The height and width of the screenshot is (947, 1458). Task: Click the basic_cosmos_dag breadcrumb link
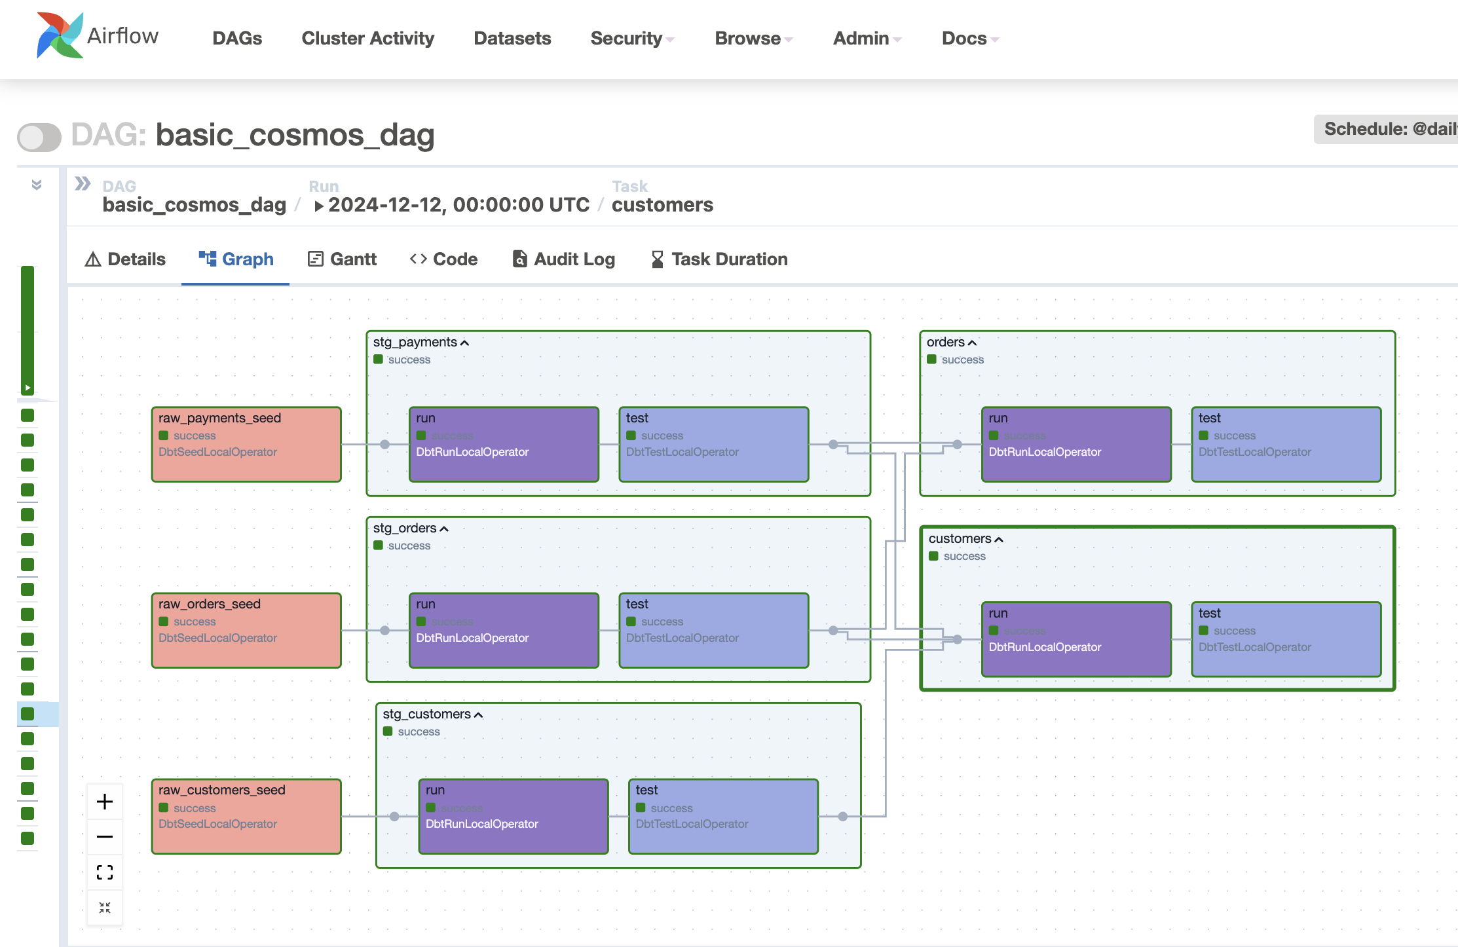[194, 205]
